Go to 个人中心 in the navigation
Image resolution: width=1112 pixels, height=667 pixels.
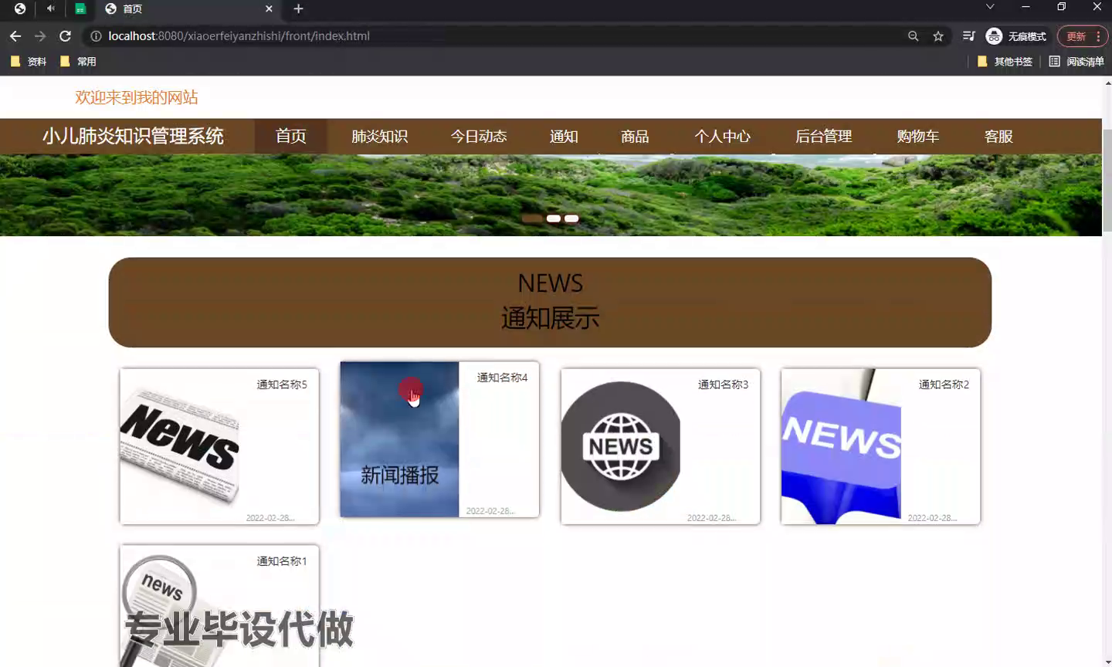coord(722,137)
